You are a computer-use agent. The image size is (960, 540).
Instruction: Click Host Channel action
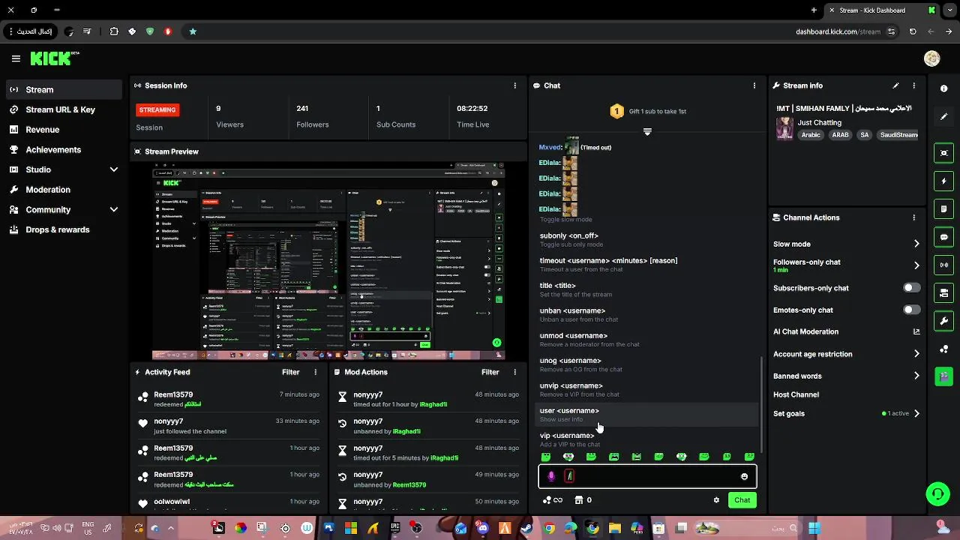pyautogui.click(x=796, y=394)
